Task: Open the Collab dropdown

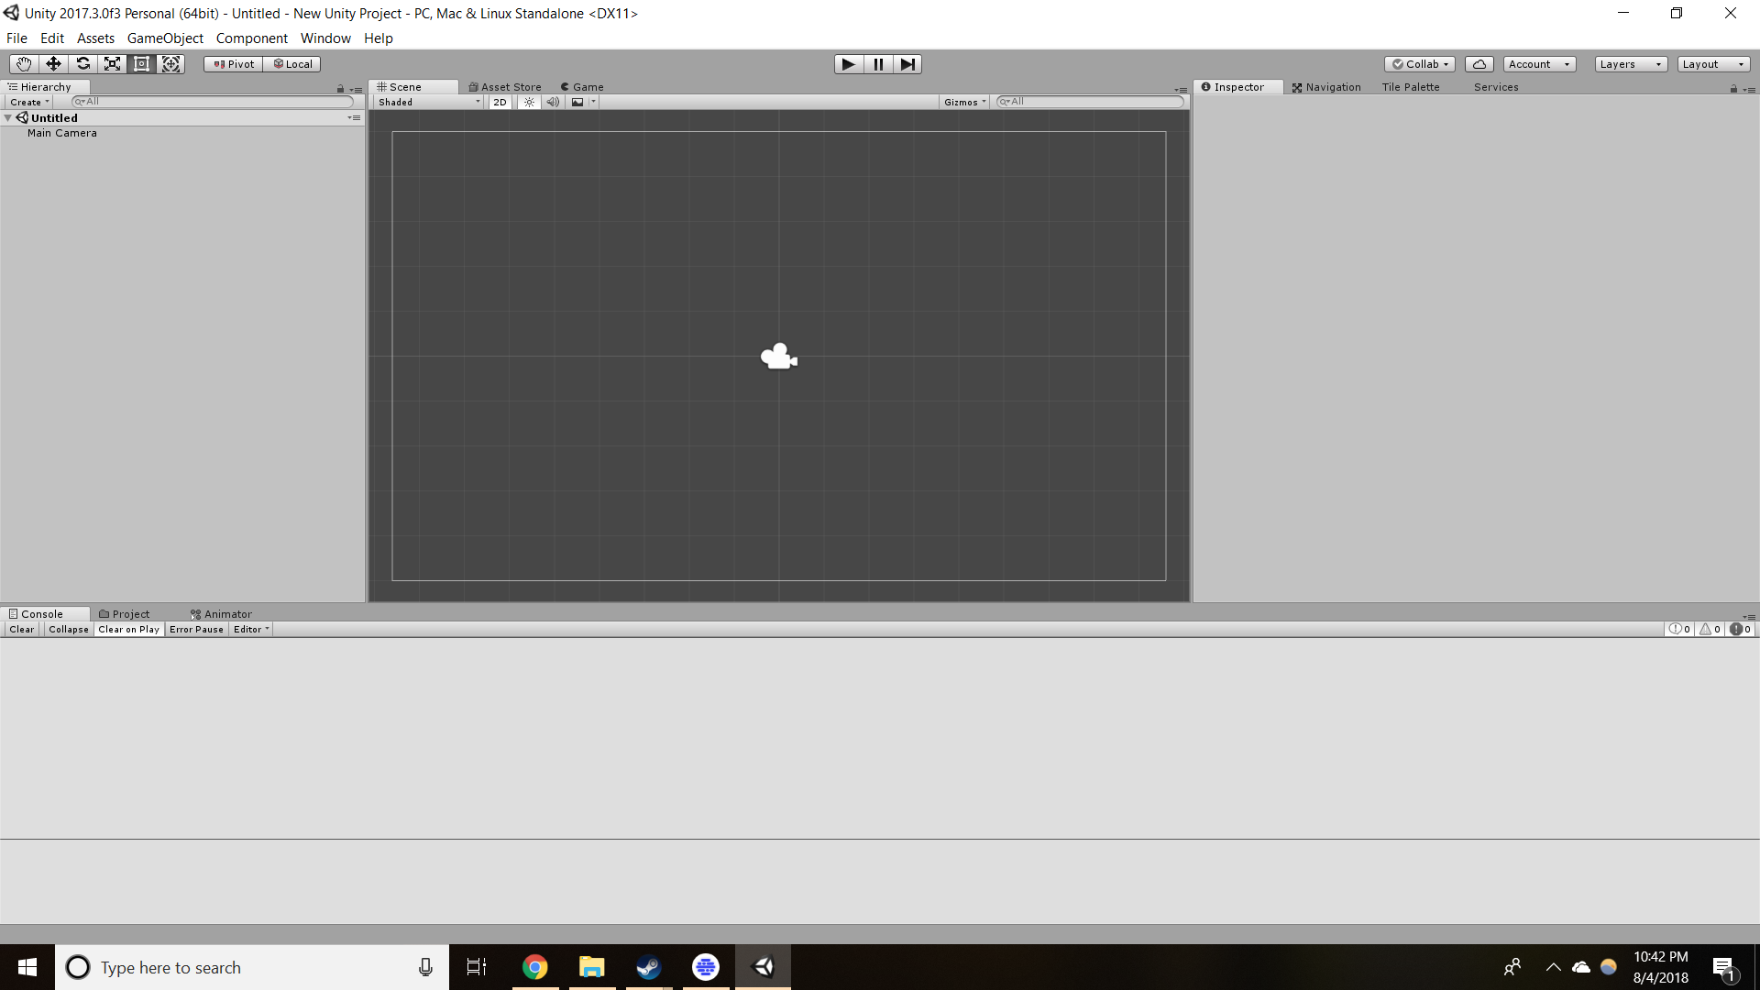Action: point(1420,64)
